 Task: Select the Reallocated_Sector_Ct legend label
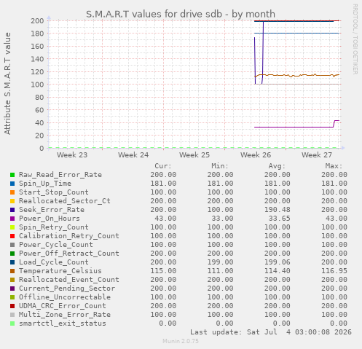65,201
